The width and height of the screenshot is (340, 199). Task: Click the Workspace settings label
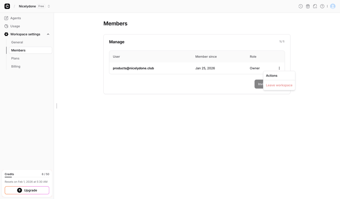25,34
